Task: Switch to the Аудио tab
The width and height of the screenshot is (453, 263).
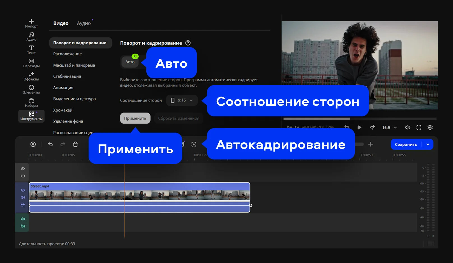Action: click(x=84, y=24)
